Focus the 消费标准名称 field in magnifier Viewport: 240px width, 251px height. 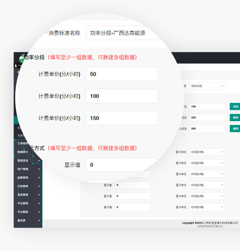point(122,33)
